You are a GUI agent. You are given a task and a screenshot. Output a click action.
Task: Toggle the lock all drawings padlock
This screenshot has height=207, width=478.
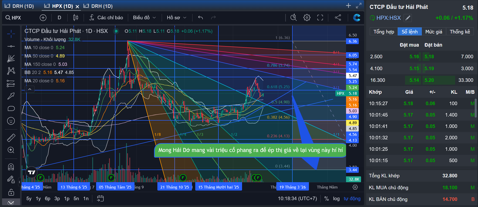[x=11, y=192]
